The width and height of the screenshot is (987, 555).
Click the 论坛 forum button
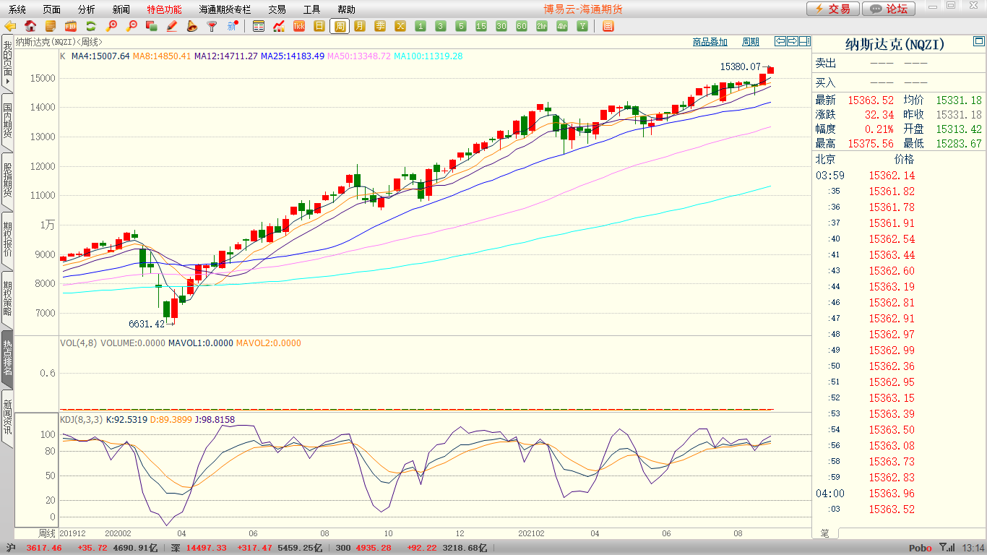point(889,9)
